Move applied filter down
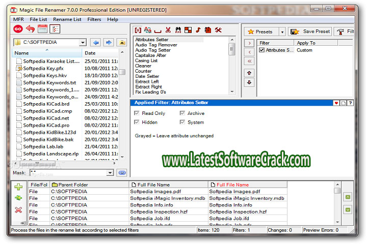This screenshot has width=367, height=244. 249,82
